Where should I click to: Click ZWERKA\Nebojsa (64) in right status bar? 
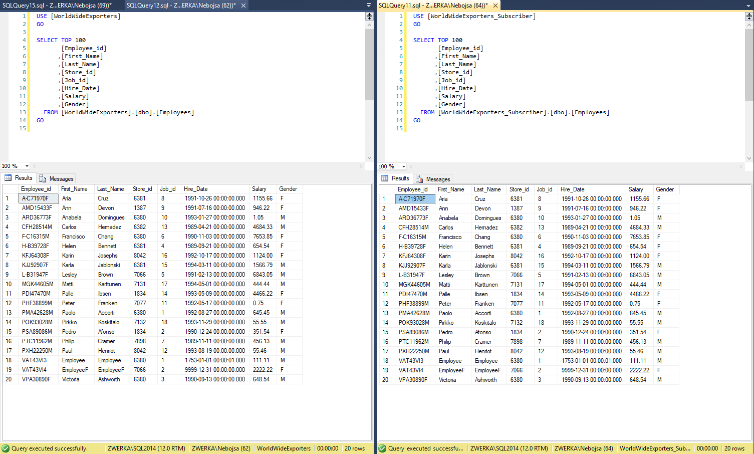584,448
